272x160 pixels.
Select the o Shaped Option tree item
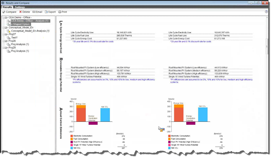click(x=21, y=24)
